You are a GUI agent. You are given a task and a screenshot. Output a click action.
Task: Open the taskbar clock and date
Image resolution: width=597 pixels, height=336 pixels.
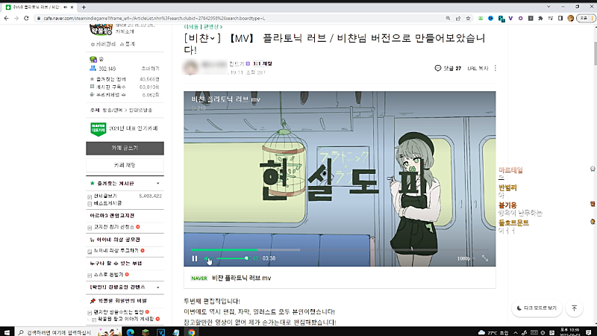point(569,332)
